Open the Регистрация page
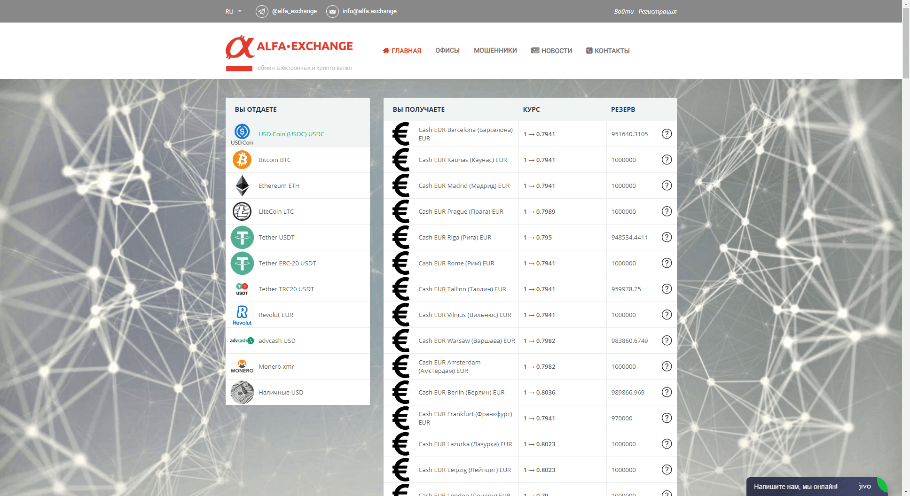 [657, 11]
